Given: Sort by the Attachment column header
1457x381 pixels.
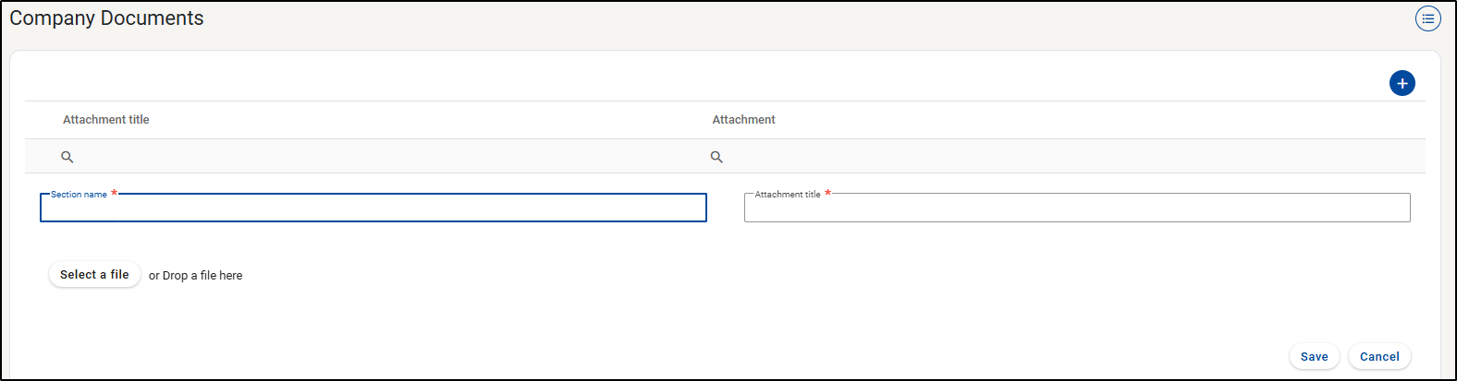Looking at the screenshot, I should 743,120.
